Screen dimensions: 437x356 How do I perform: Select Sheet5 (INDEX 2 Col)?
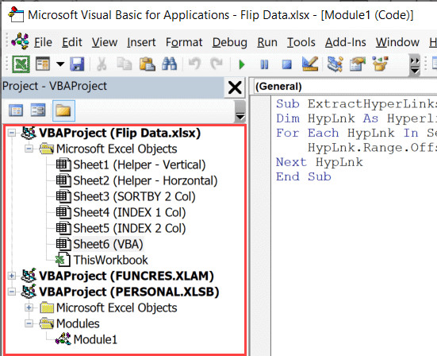[129, 228]
